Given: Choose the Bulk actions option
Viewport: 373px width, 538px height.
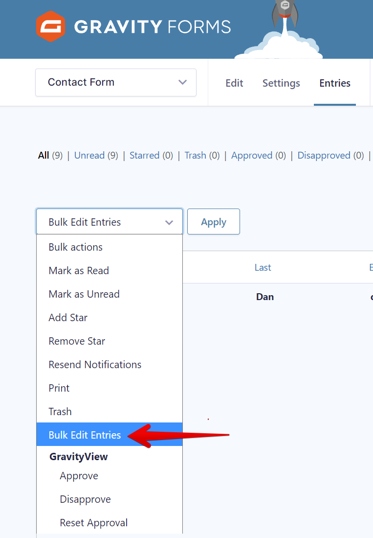Looking at the screenshot, I should (110, 247).
